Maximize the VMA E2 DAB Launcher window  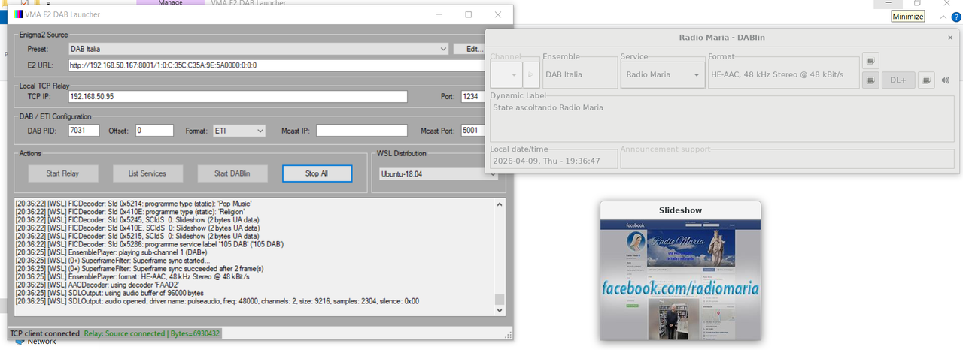coord(469,14)
